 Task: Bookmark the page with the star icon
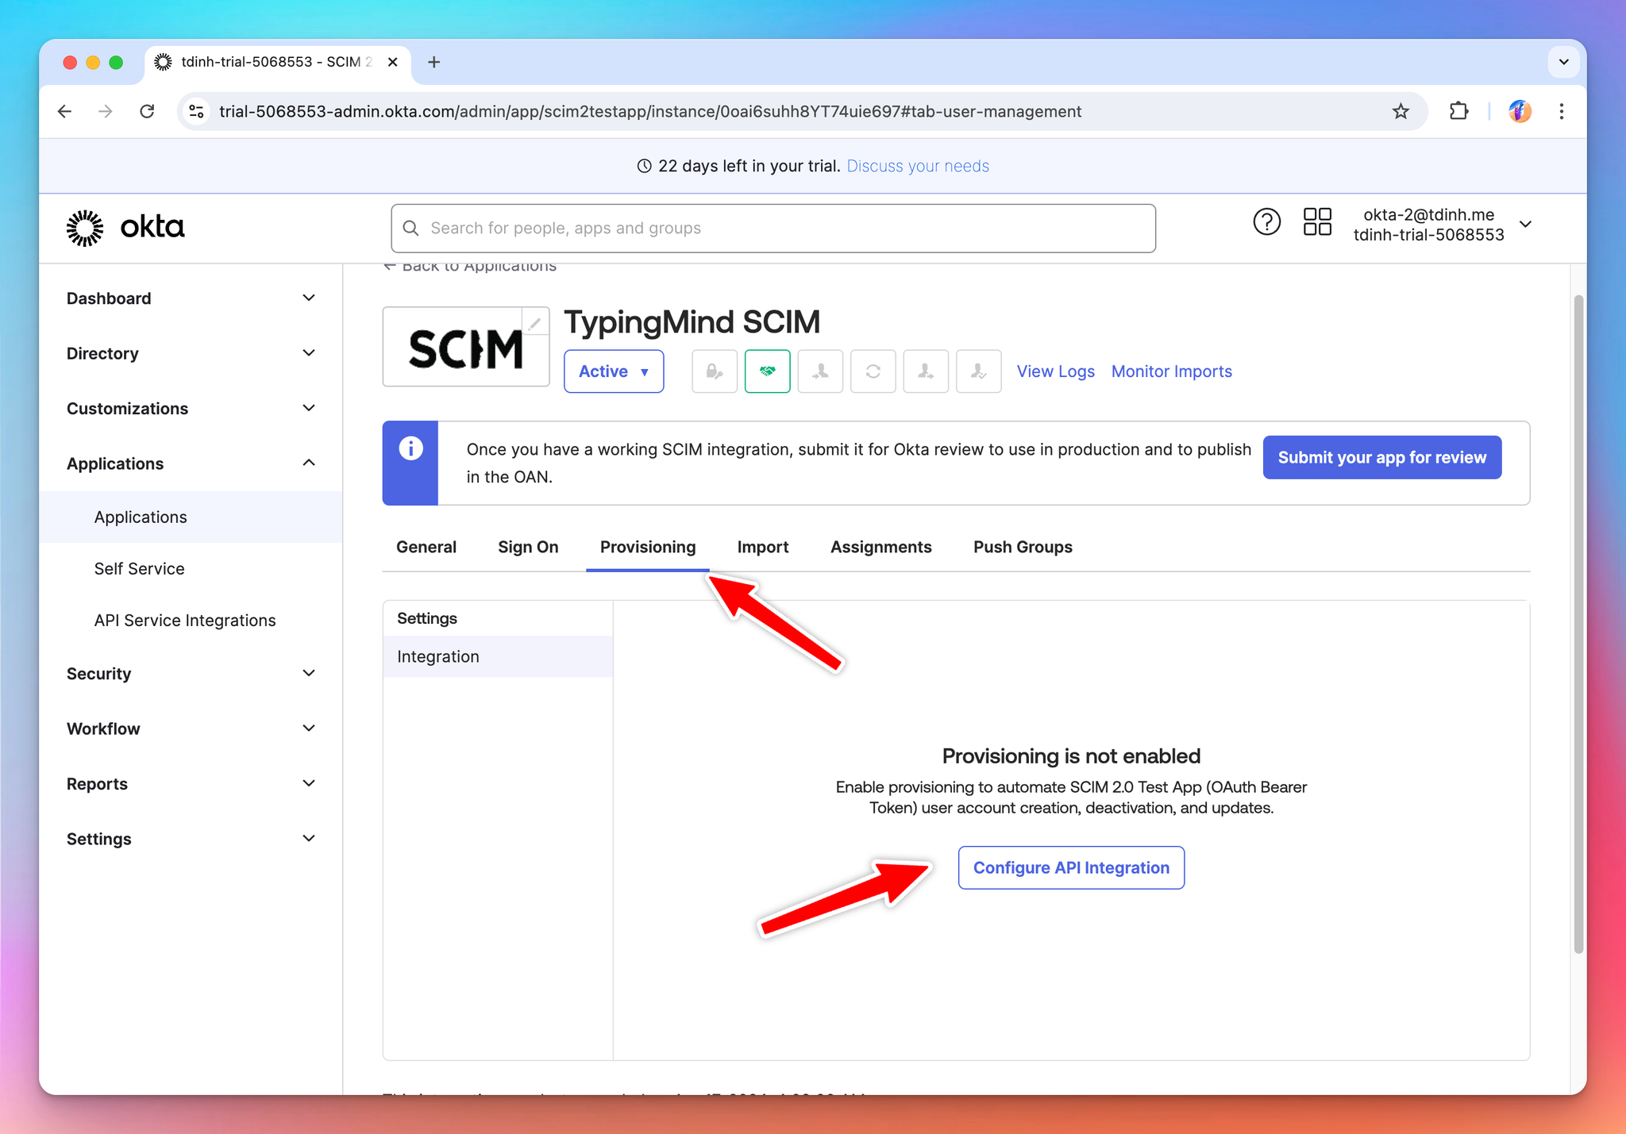pos(1401,111)
